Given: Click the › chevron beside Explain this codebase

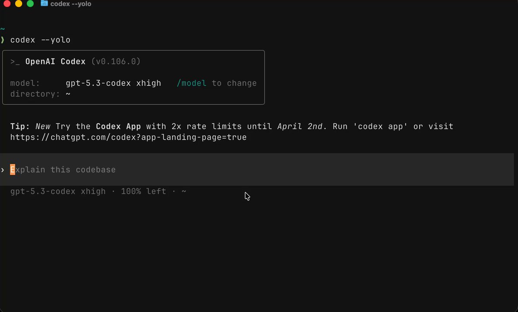Looking at the screenshot, I should click(3, 170).
